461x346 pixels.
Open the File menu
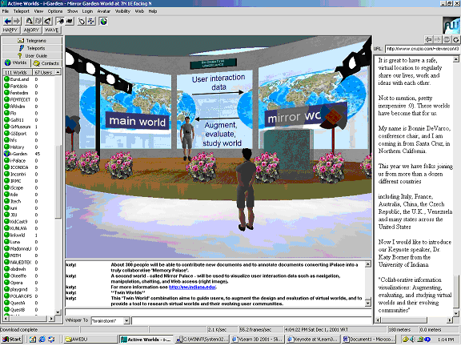[6, 11]
